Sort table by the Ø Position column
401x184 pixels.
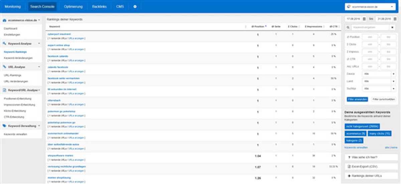[259, 26]
